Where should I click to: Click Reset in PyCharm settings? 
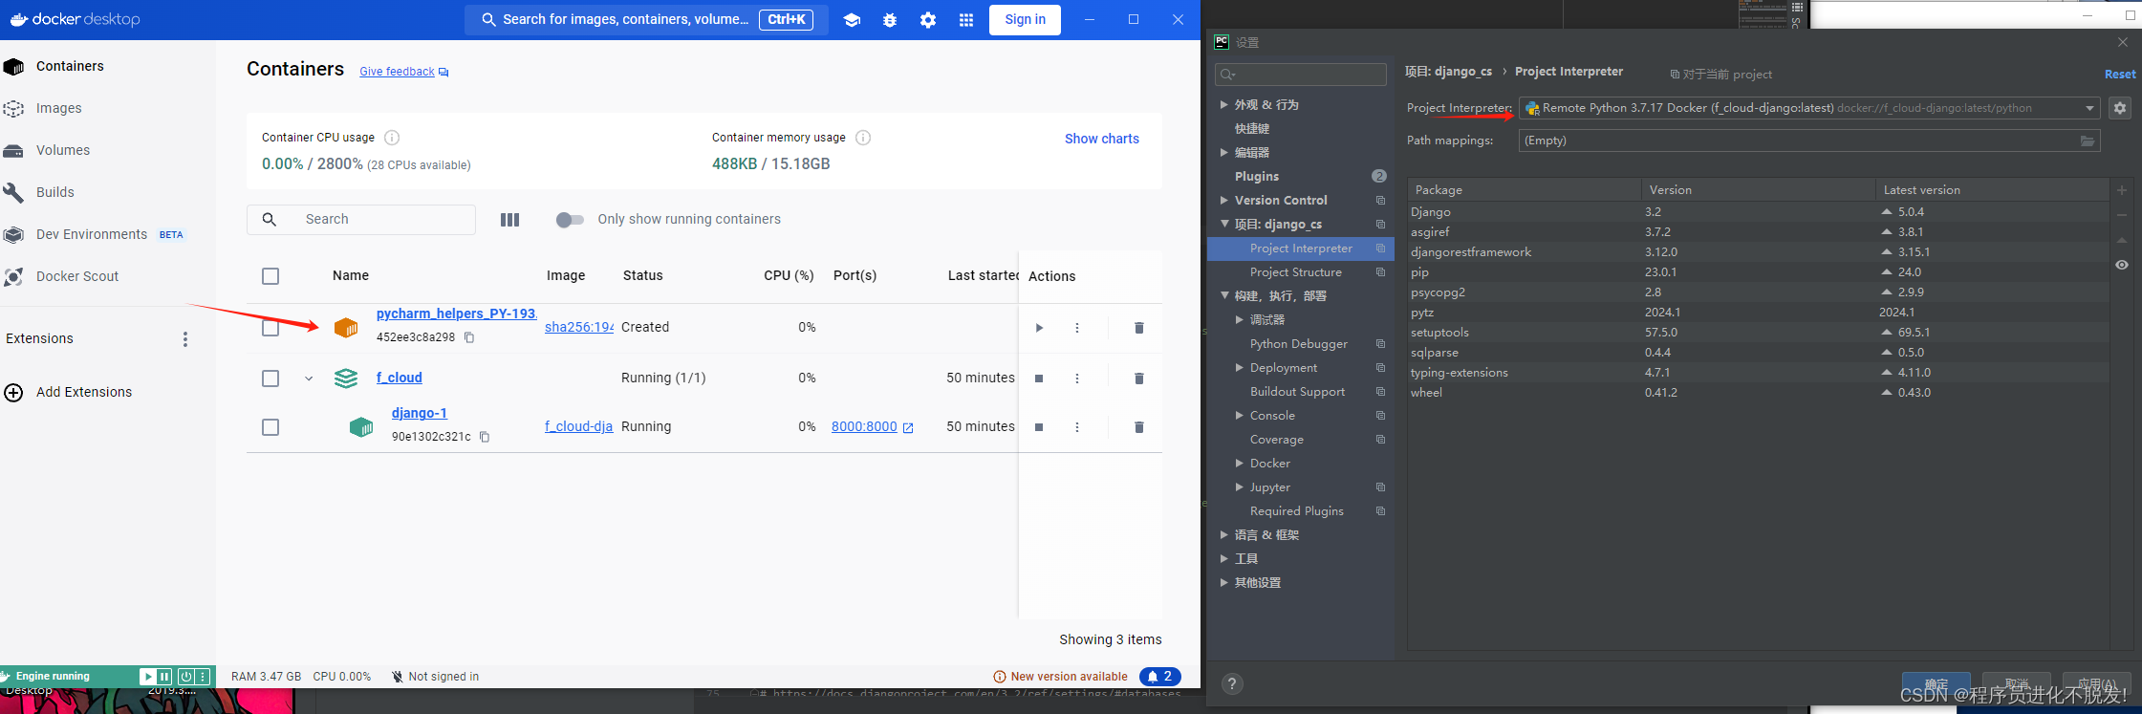[x=2120, y=74]
